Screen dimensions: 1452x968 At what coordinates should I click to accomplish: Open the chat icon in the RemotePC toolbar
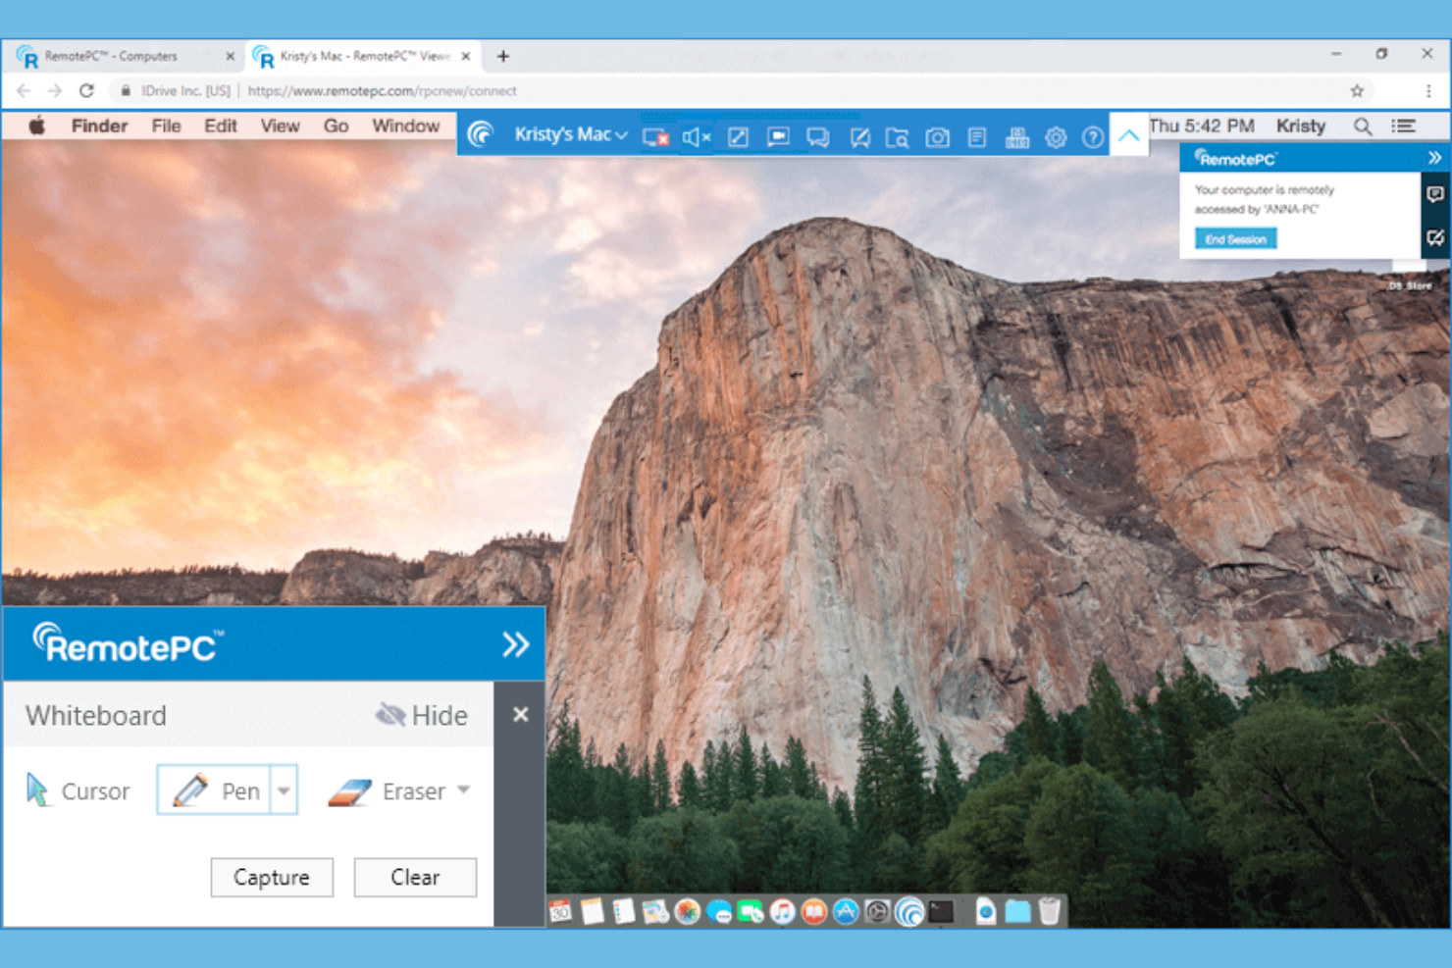point(819,137)
